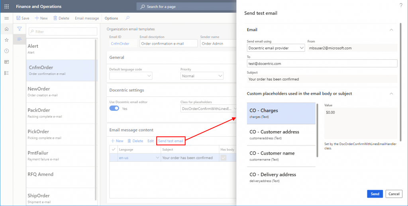Select the PackOrder email template

(61, 113)
